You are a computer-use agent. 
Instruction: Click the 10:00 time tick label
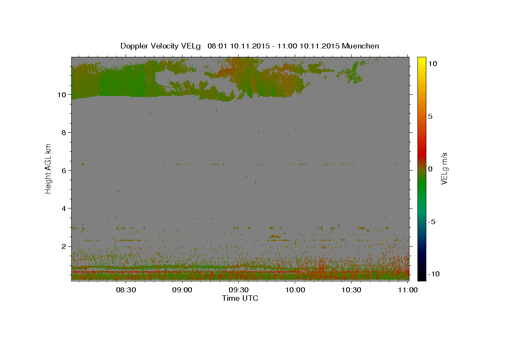pos(295,290)
